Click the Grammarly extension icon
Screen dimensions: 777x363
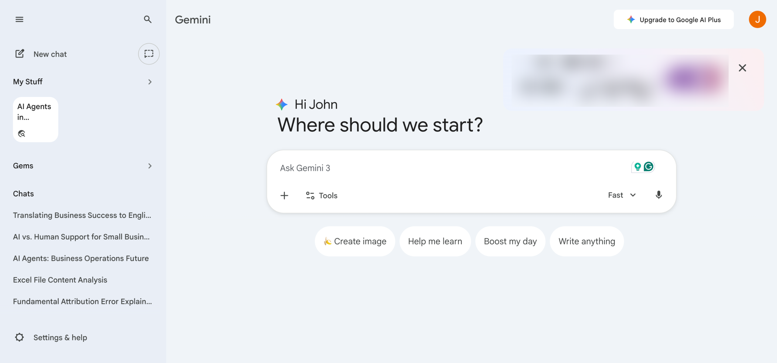tap(649, 166)
